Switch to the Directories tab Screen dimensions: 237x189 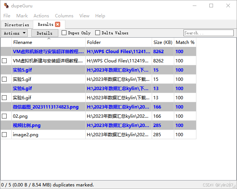coord(17,25)
